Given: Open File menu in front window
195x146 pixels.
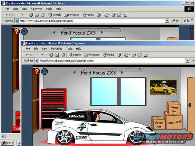Looking at the screenshot, I should tap(28, 49).
